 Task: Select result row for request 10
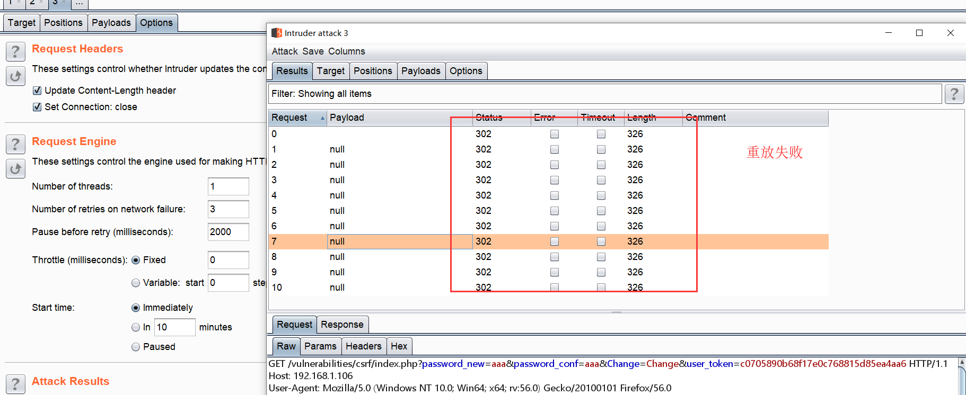click(548, 288)
